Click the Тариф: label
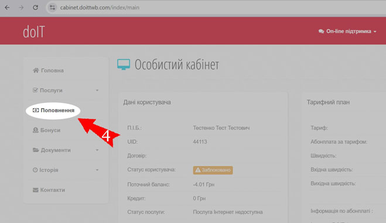Image resolution: width=386 pixels, height=223 pixels. [319, 128]
